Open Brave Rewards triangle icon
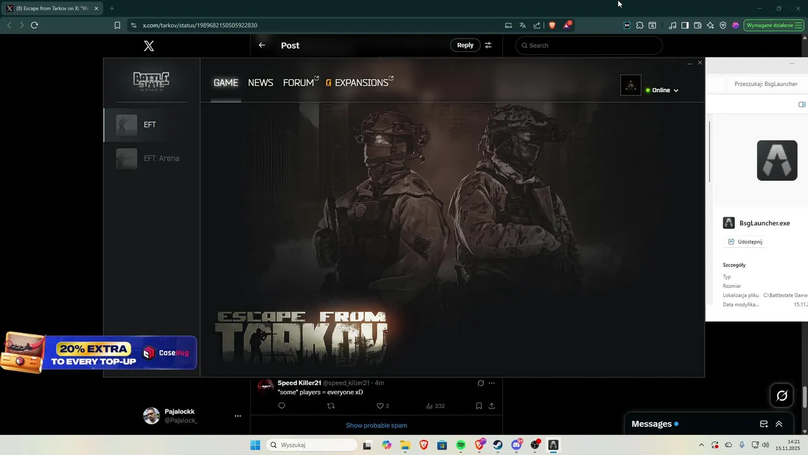 click(x=567, y=25)
